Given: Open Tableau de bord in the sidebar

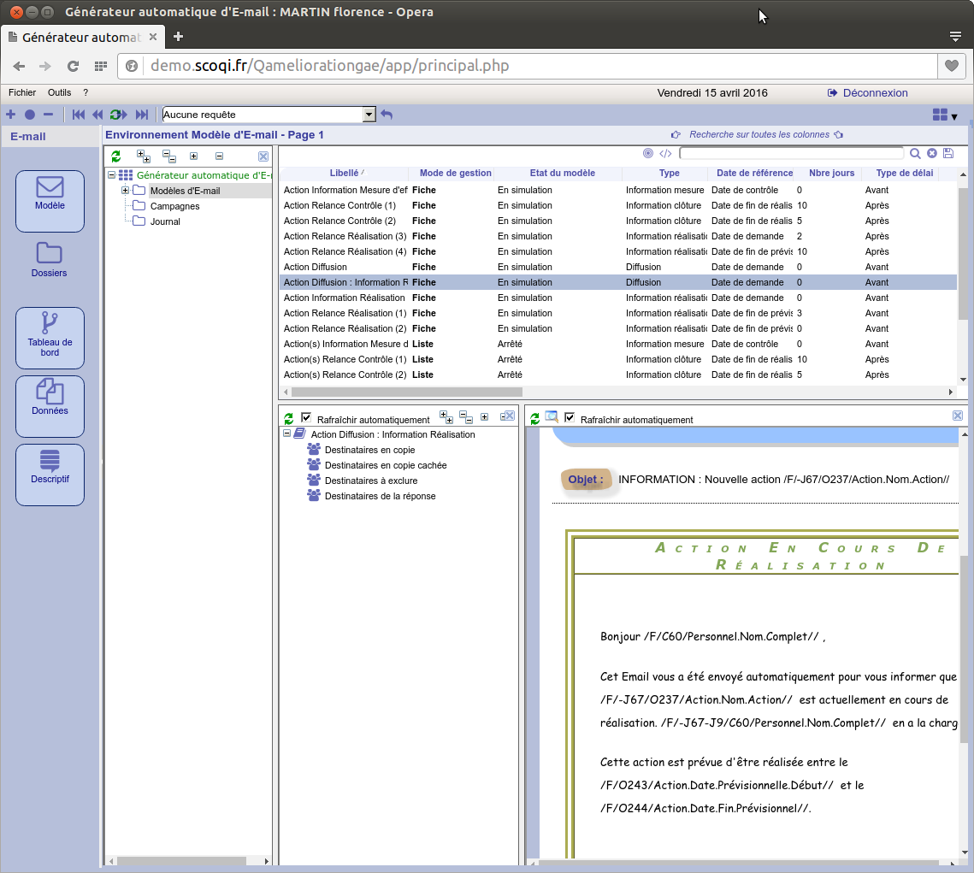Looking at the screenshot, I should pos(50,338).
